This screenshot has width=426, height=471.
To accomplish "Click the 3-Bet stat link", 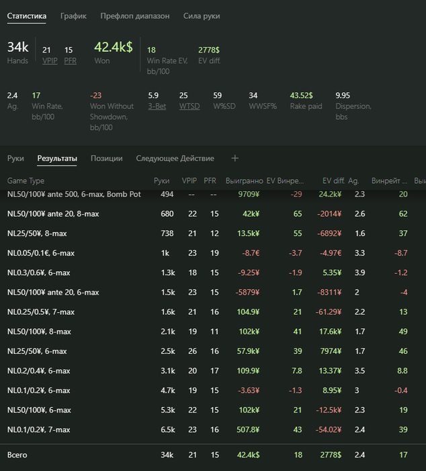I will (157, 106).
